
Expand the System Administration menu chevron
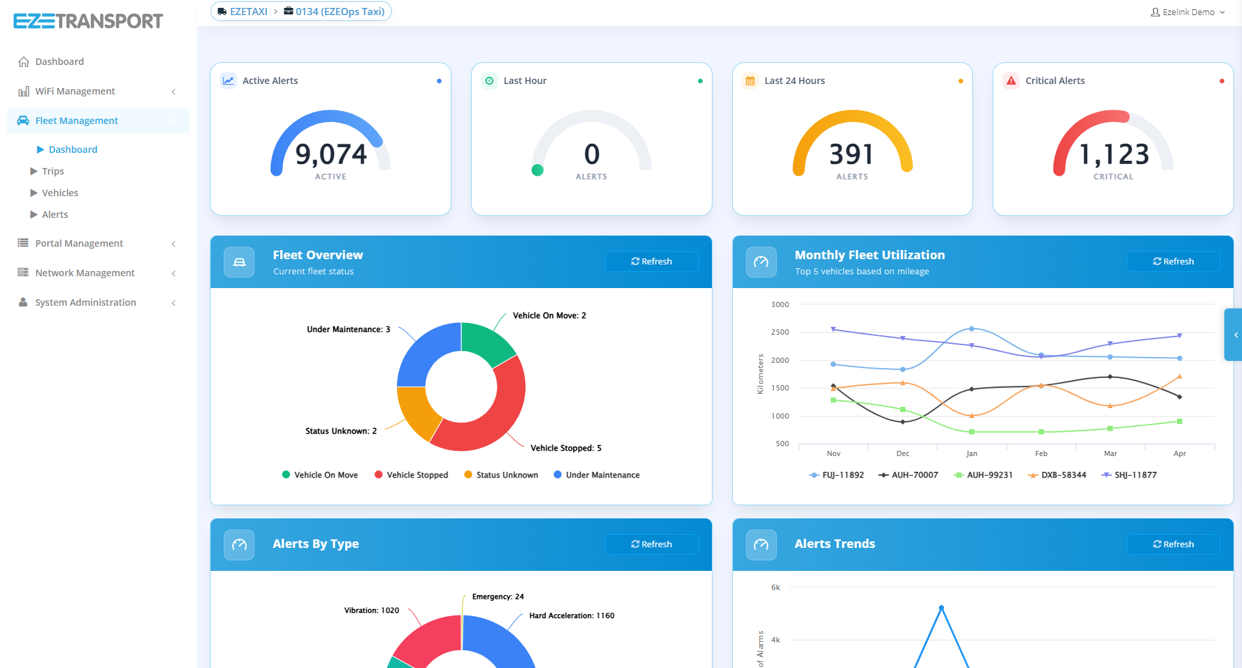174,303
